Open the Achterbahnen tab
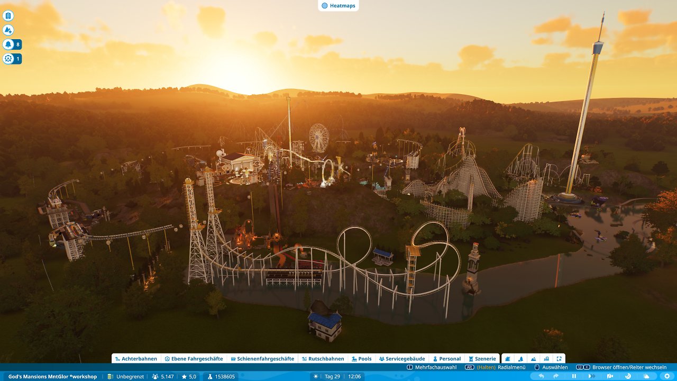This screenshot has height=381, width=677. 136,359
